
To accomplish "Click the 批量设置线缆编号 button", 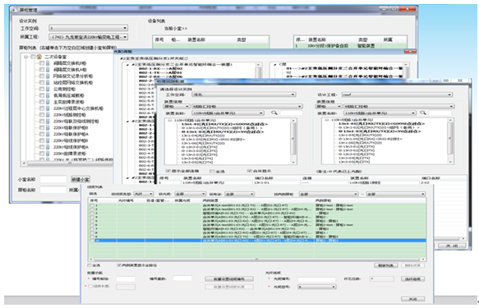I will pyautogui.click(x=228, y=279).
